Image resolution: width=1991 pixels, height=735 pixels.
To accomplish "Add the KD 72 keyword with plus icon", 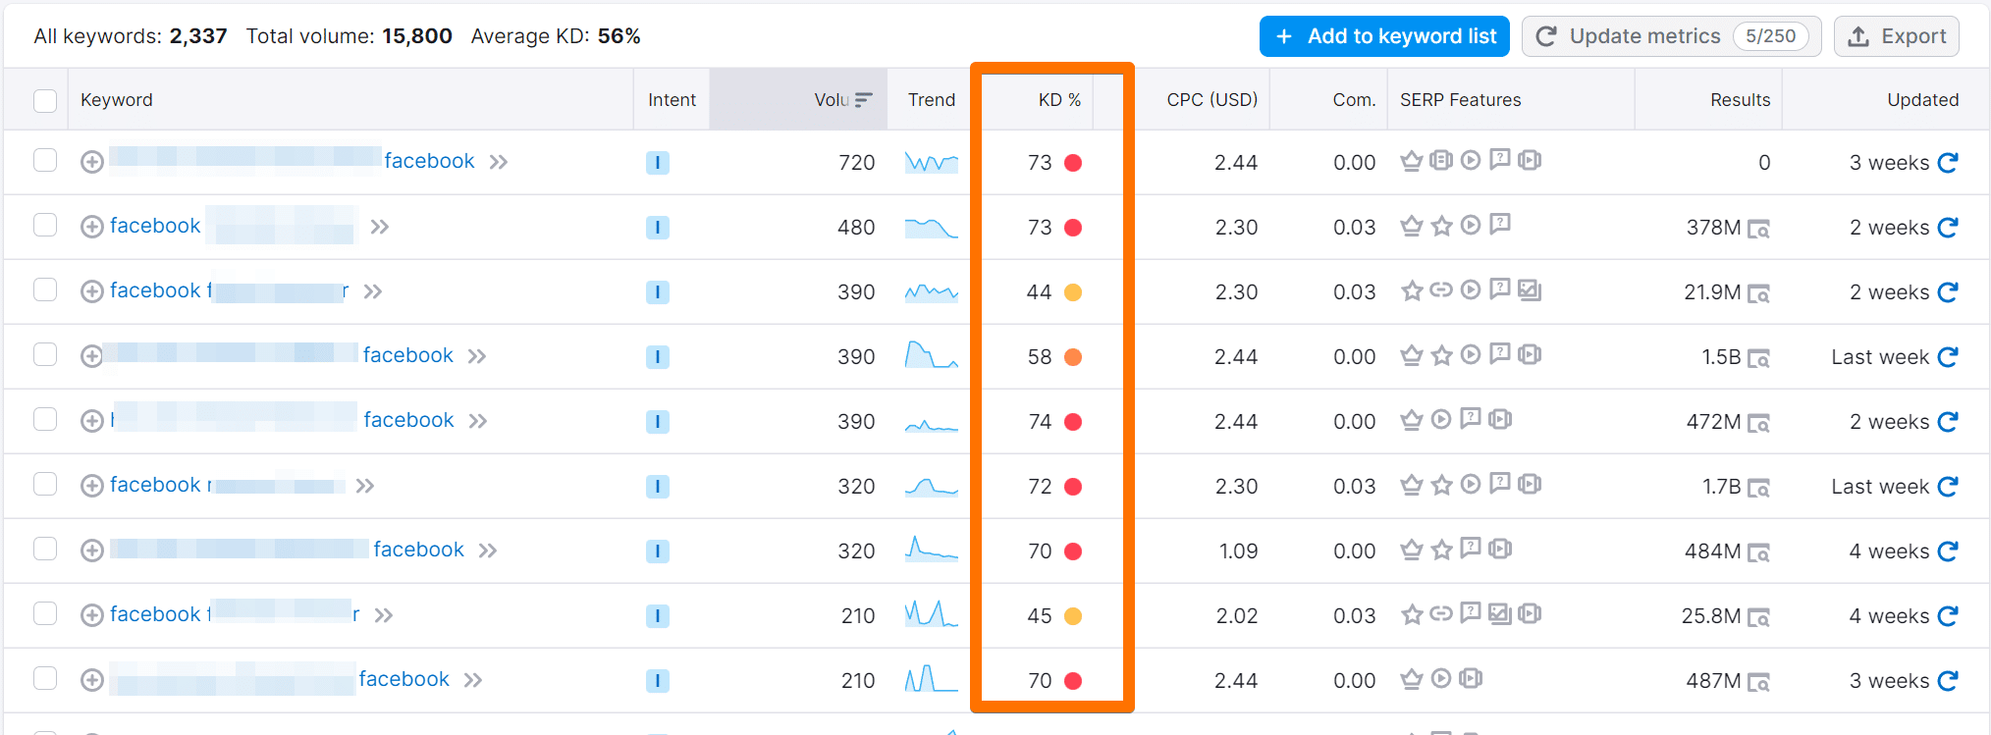I will point(92,486).
